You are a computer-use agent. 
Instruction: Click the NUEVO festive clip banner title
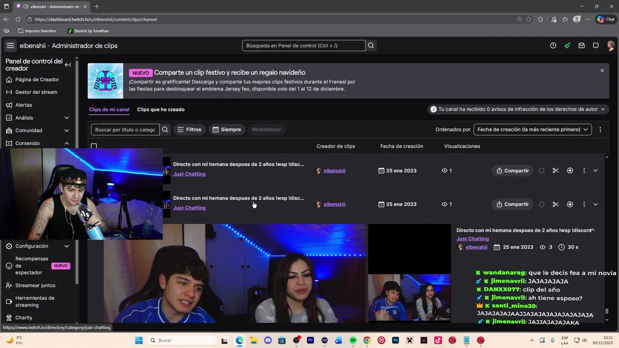click(229, 72)
